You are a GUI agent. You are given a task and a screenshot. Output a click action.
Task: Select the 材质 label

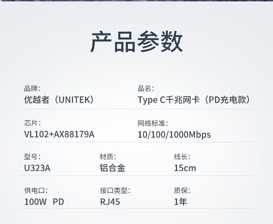(108, 157)
